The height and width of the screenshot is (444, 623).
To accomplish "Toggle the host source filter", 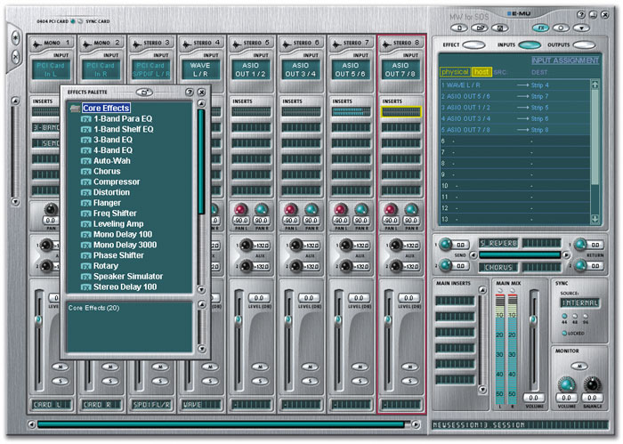I will [x=481, y=71].
